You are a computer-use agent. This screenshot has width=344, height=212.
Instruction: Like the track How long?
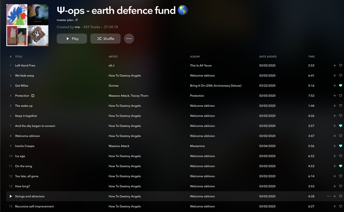pyautogui.click(x=341, y=186)
